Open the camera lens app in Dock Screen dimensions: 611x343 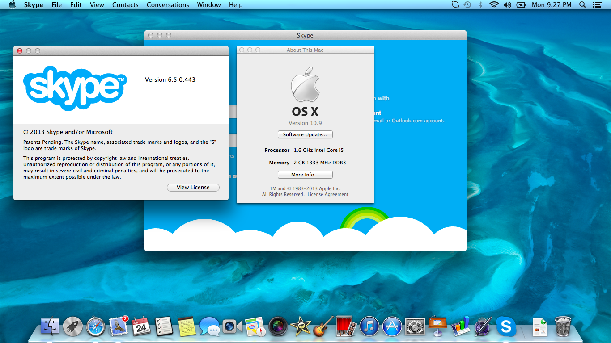coord(278,327)
